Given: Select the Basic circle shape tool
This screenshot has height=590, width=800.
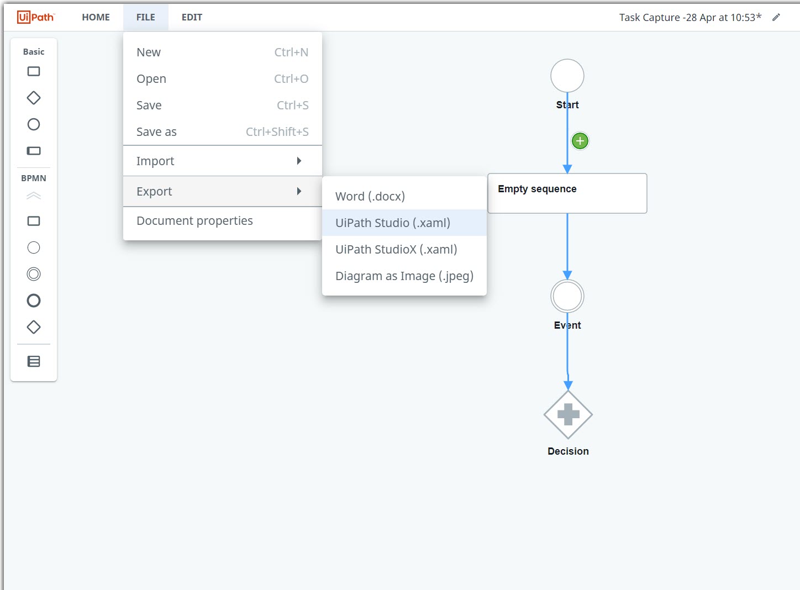Looking at the screenshot, I should [33, 124].
